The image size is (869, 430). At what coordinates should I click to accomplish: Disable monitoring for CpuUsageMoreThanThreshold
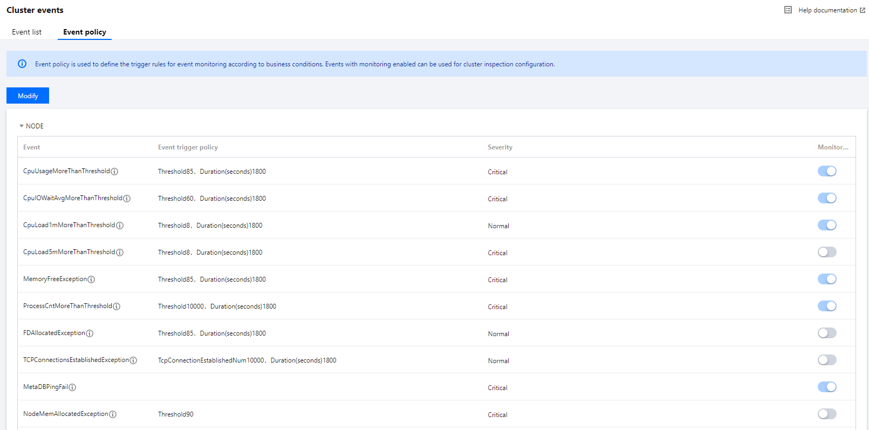[826, 171]
